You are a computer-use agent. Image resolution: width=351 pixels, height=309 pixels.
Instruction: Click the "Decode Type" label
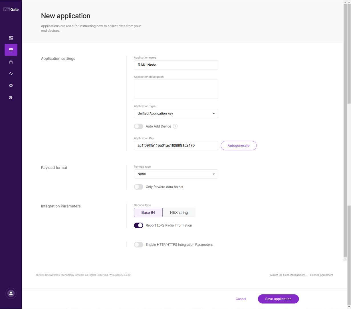(142, 205)
